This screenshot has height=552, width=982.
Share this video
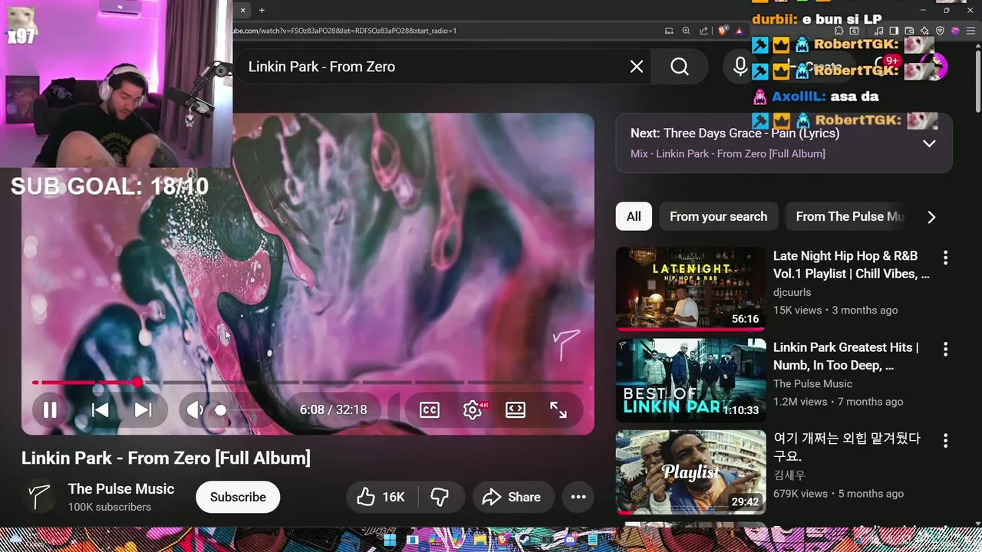(x=512, y=497)
